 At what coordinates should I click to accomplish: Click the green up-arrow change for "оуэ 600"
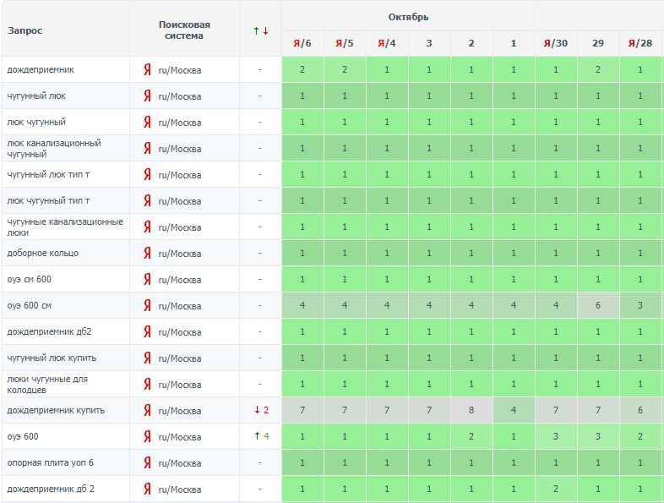[260, 436]
